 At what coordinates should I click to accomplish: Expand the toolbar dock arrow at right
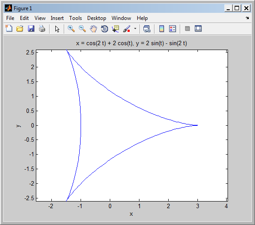pos(247,18)
